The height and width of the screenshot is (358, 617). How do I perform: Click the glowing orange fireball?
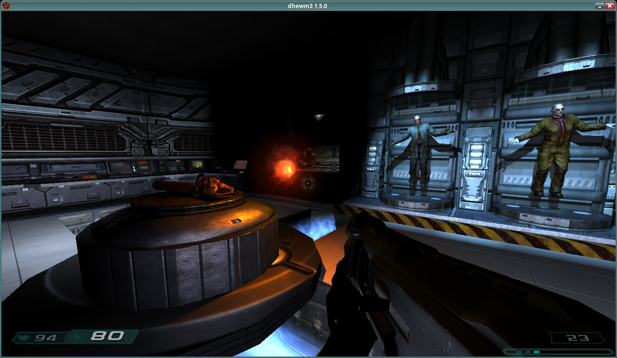tap(284, 167)
